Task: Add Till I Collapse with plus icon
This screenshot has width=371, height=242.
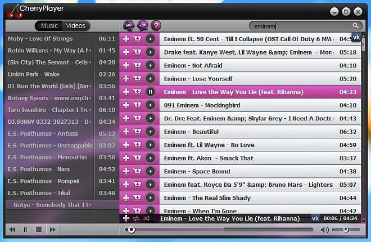Action: point(126,39)
